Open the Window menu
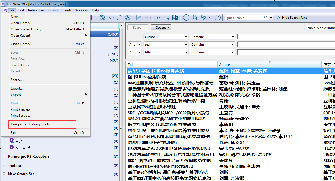 [x=81, y=10]
